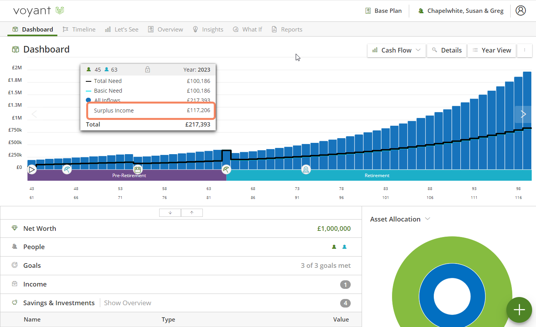
Task: Click the calendar event marker at age 55
Action: [x=137, y=169]
